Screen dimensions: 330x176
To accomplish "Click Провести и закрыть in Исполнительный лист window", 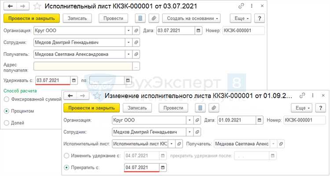I will point(32,18).
